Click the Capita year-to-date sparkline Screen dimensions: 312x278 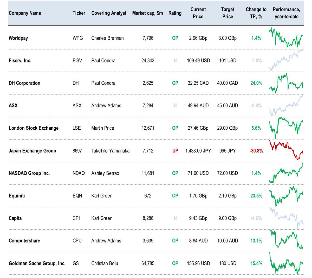286,218
